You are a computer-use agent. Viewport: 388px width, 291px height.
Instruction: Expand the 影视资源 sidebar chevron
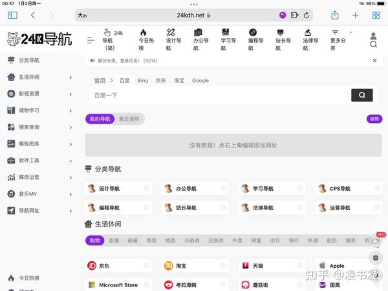[70, 94]
